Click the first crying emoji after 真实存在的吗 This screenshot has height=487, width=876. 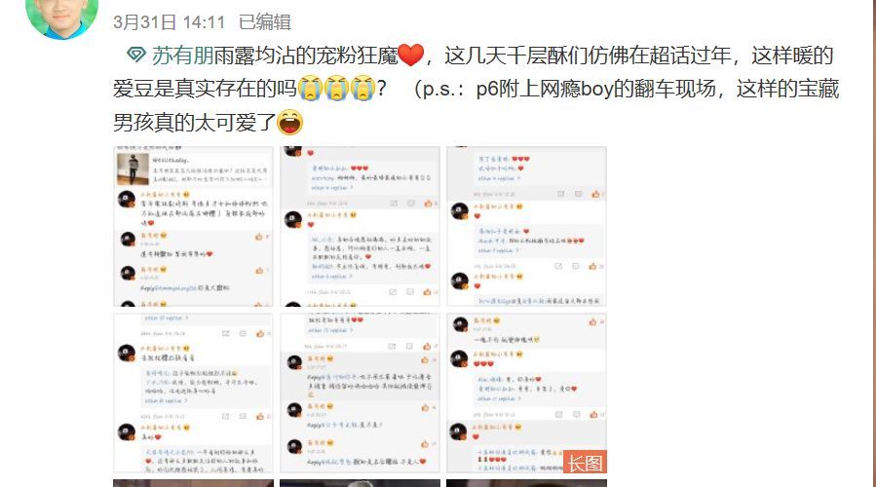point(311,89)
